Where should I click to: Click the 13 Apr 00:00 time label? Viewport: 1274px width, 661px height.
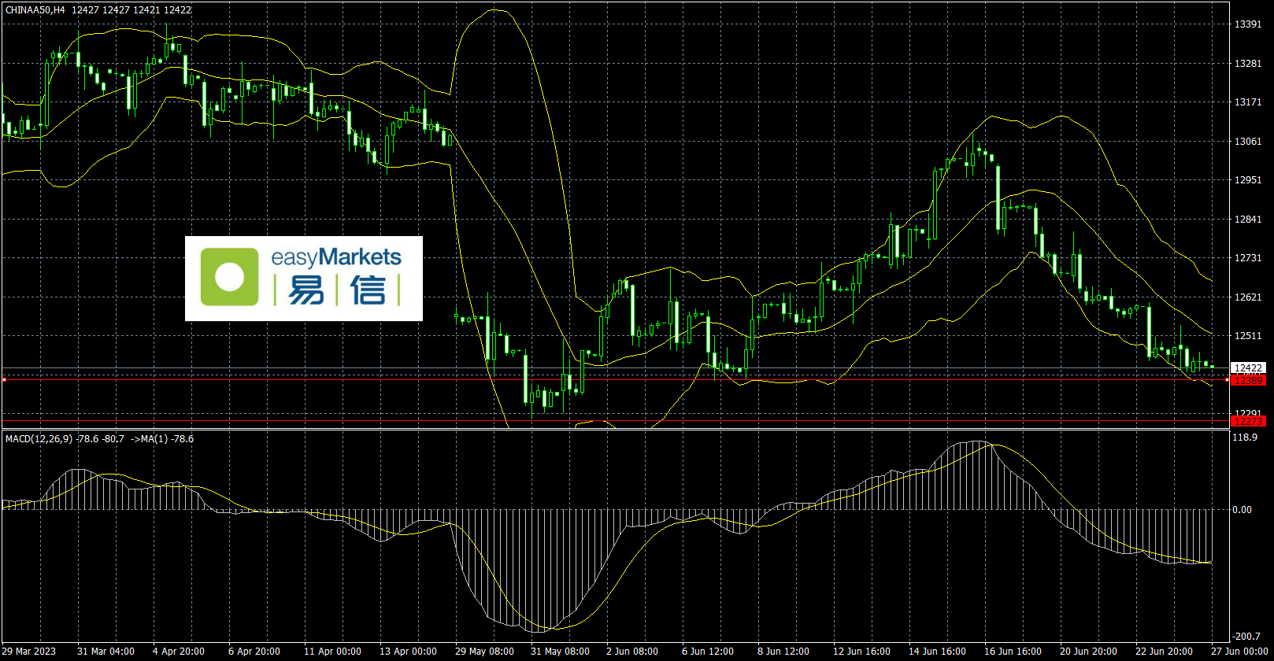(408, 652)
